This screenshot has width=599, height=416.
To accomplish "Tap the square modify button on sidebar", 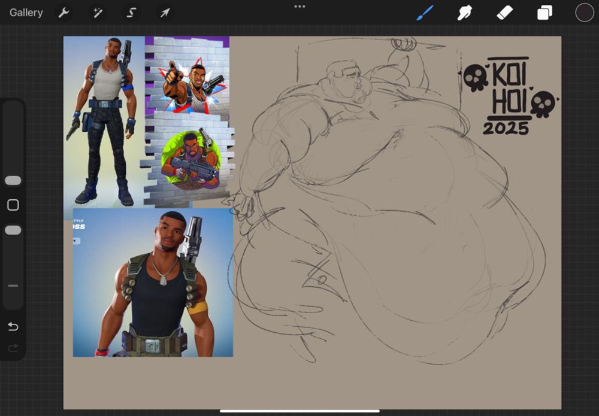I will pos(13,205).
